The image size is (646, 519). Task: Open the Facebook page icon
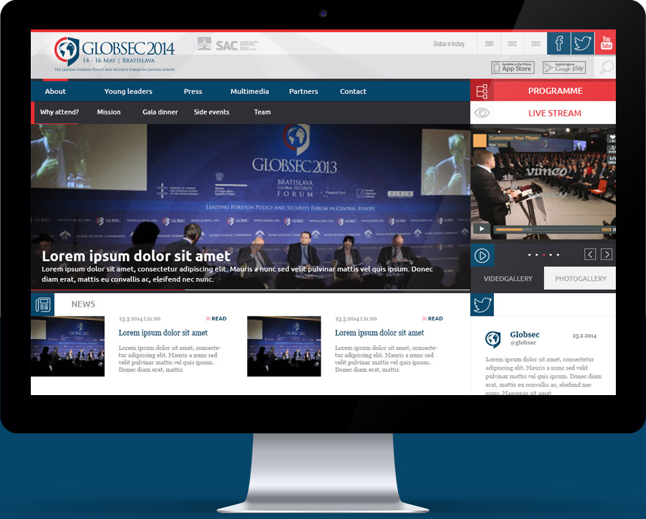[x=559, y=43]
